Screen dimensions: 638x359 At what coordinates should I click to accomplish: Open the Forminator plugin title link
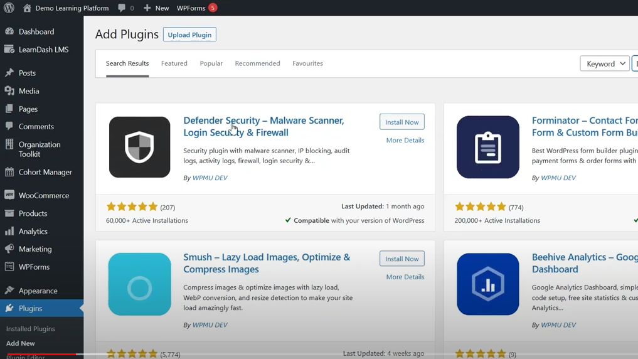[585, 126]
